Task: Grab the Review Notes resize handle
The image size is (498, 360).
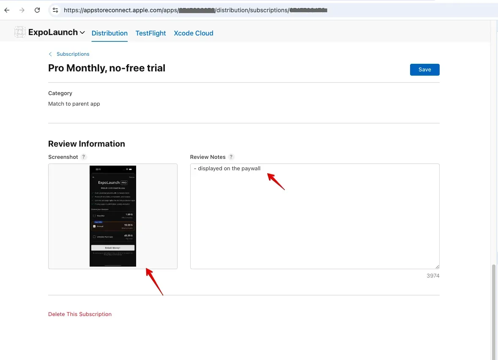Action: [x=438, y=267]
